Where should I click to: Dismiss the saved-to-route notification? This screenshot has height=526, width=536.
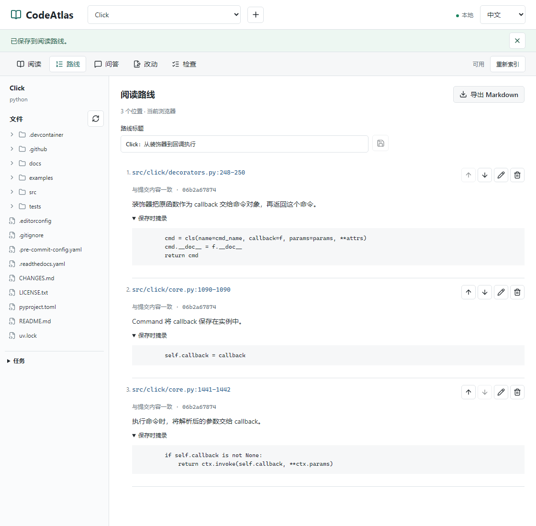tap(517, 41)
